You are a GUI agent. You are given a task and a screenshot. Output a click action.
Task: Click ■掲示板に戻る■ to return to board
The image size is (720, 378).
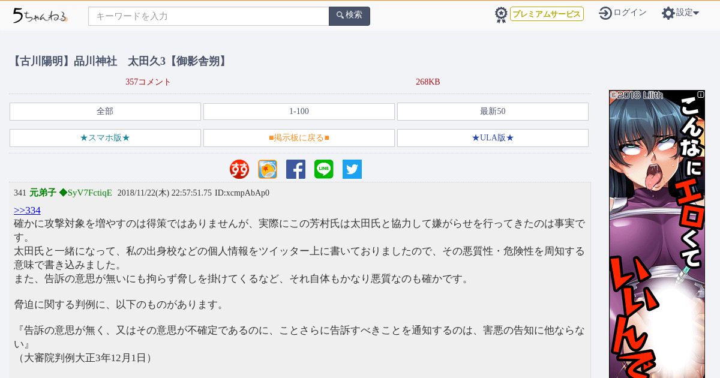click(299, 138)
